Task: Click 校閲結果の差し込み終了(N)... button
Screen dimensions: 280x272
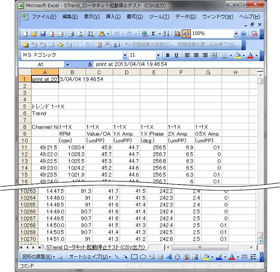Action: (208, 45)
